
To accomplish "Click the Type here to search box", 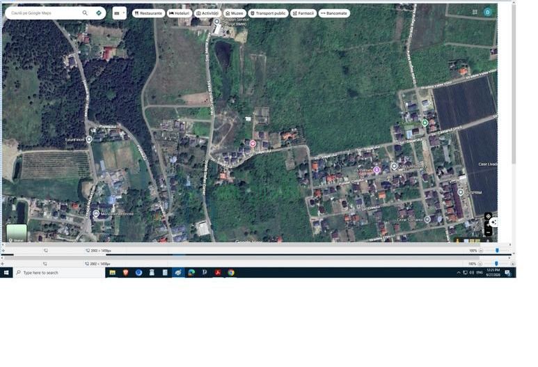I will (59, 272).
